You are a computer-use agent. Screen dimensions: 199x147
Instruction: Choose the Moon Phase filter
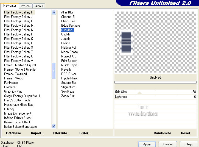(x=69, y=52)
